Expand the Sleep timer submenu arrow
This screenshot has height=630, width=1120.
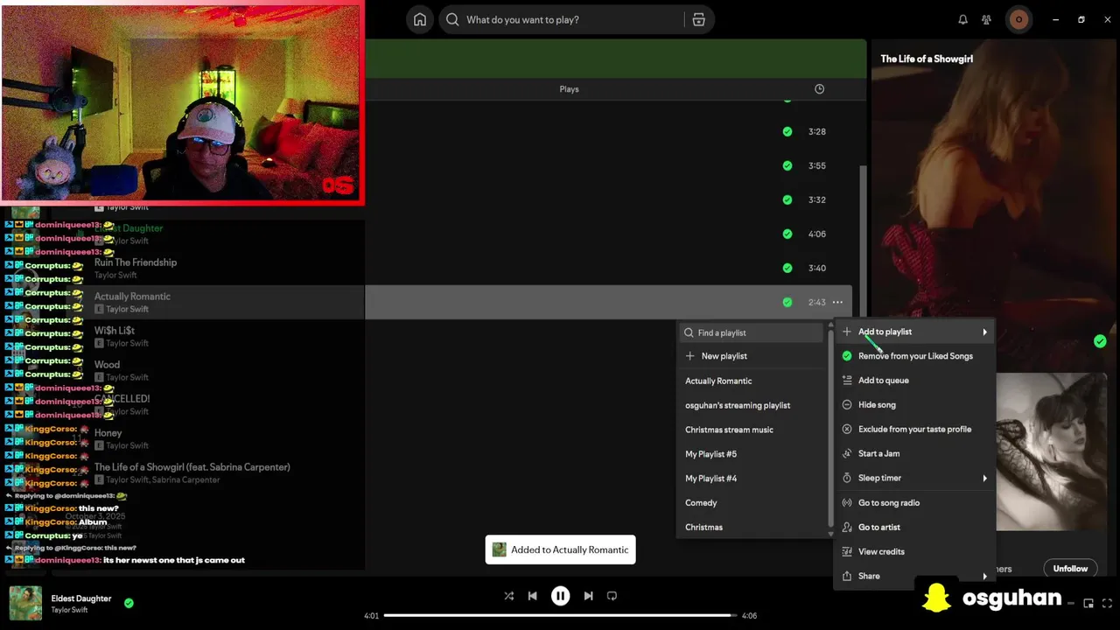984,478
